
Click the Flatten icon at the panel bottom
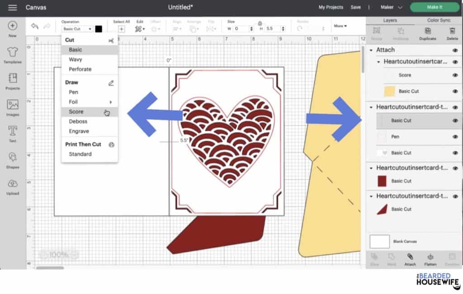[x=430, y=259]
